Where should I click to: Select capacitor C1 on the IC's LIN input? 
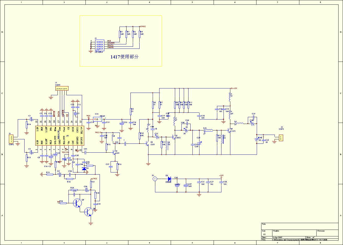point(31,119)
